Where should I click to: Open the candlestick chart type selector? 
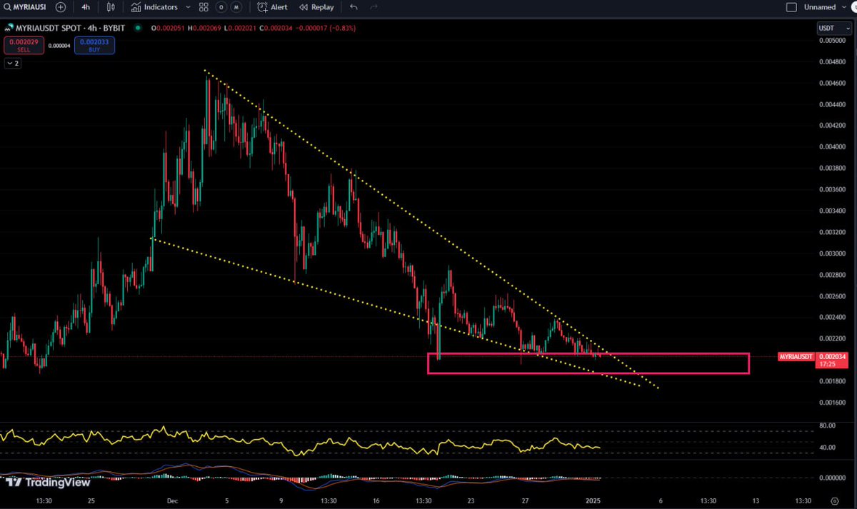[110, 7]
